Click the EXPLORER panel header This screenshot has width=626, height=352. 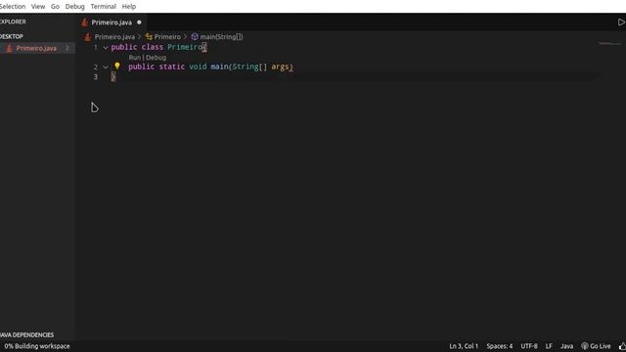[x=13, y=22]
